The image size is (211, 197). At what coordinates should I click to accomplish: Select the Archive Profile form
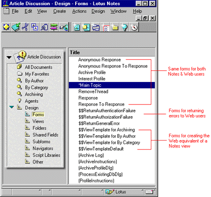92,72
